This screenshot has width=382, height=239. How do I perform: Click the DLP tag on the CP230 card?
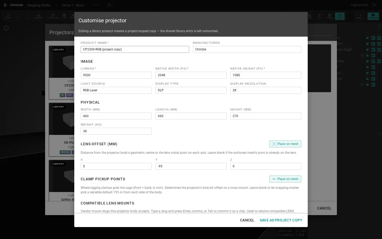click(70, 95)
